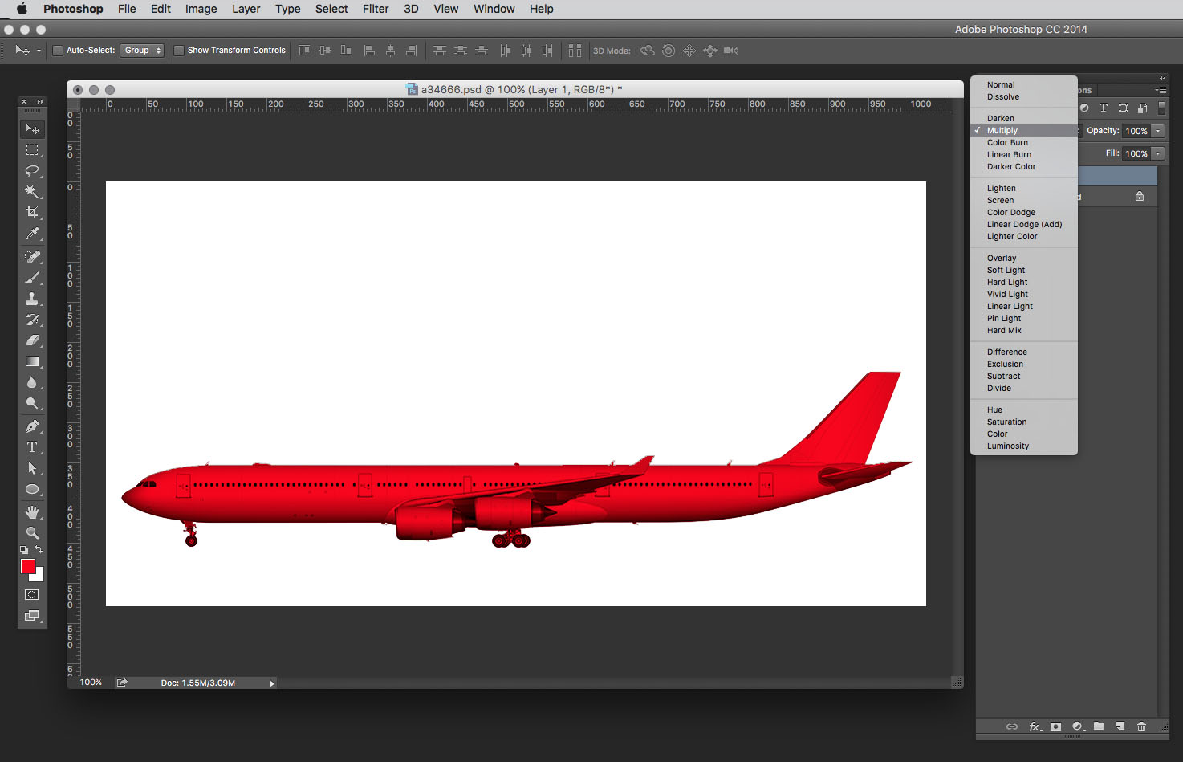Enable Show Transform Controls checkbox
Image resolution: width=1183 pixels, height=762 pixels.
point(179,51)
